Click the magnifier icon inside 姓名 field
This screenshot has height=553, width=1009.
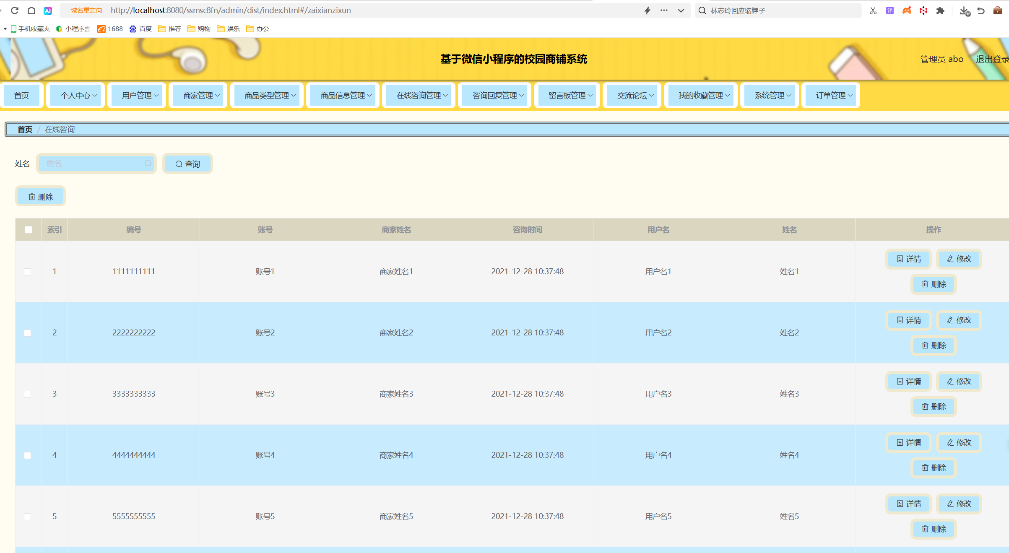[148, 163]
